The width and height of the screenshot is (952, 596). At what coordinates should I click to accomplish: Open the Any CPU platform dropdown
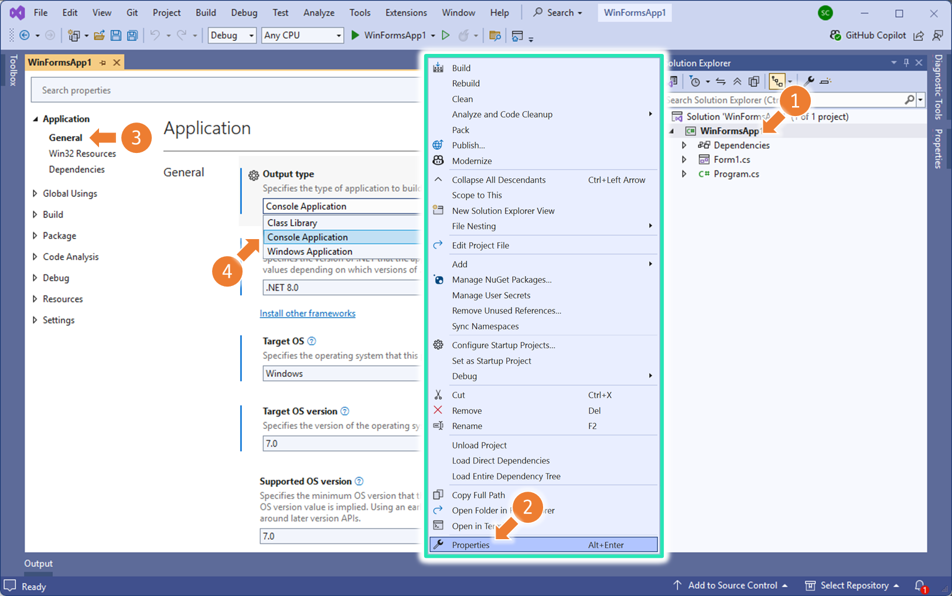pos(302,35)
